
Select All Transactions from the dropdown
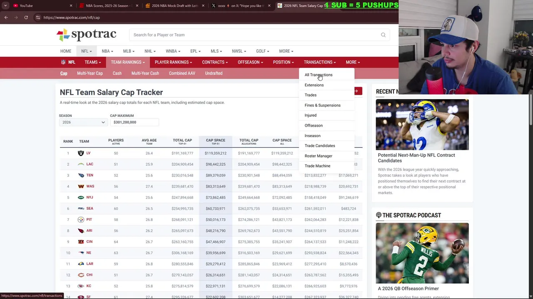point(319,75)
